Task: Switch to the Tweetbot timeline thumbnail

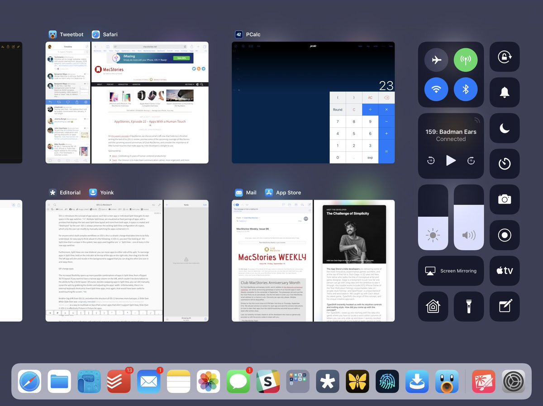Action: click(68, 103)
